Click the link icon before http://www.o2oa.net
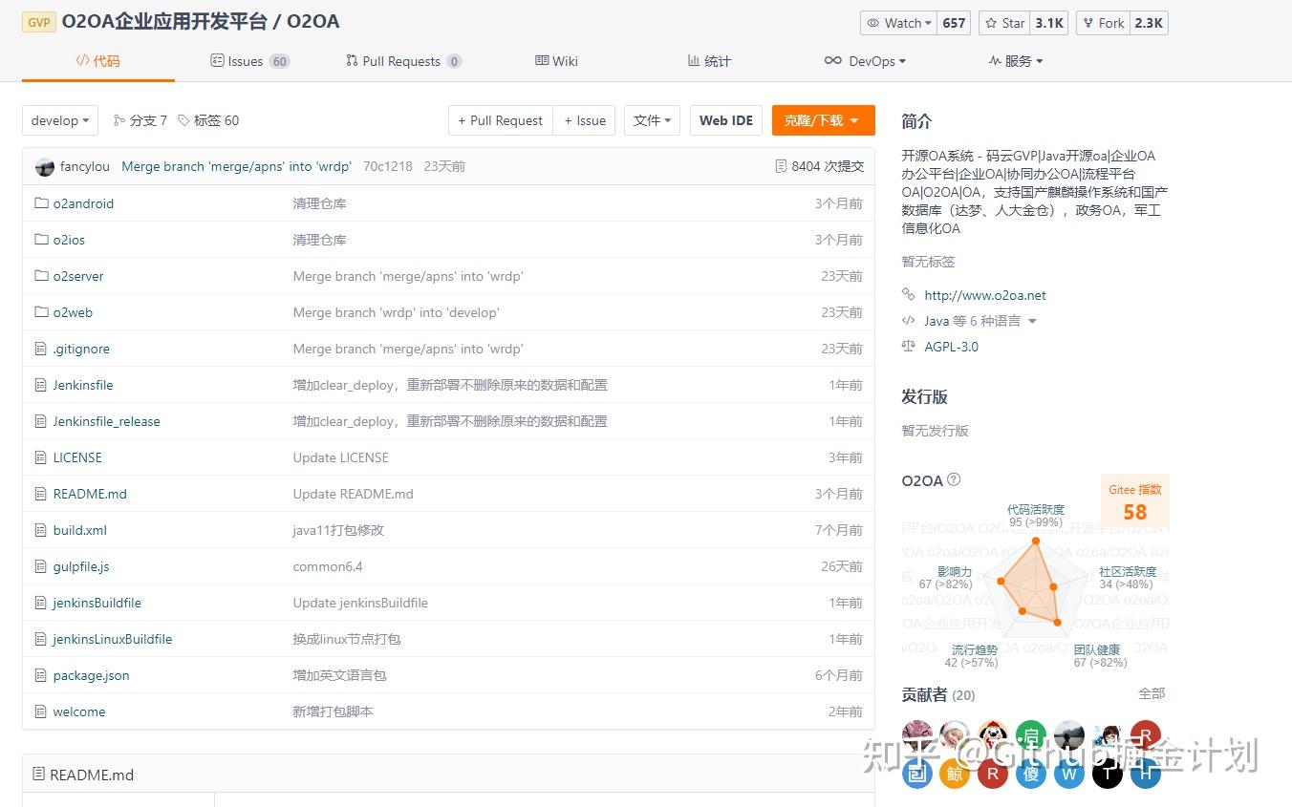The width and height of the screenshot is (1292, 807). pos(908,294)
